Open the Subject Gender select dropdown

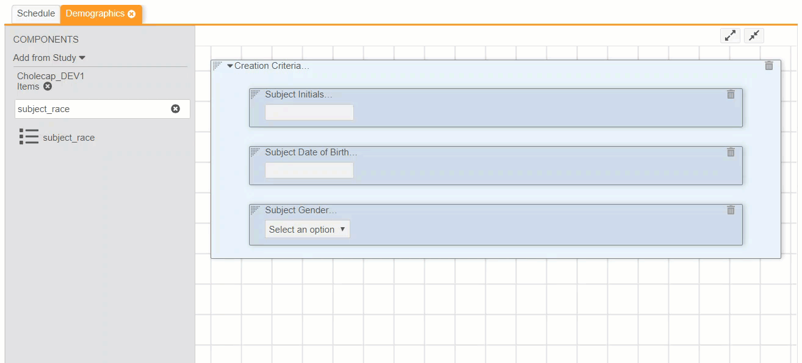pos(308,230)
